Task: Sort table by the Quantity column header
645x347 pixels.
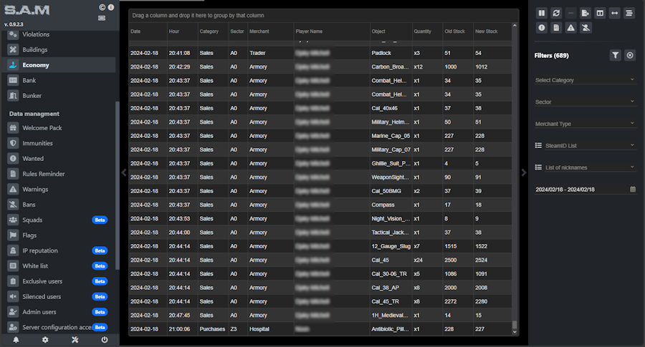Action: pos(423,31)
